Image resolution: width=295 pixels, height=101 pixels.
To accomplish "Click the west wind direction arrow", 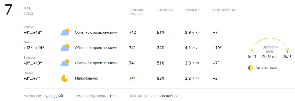I will tap(193, 48).
